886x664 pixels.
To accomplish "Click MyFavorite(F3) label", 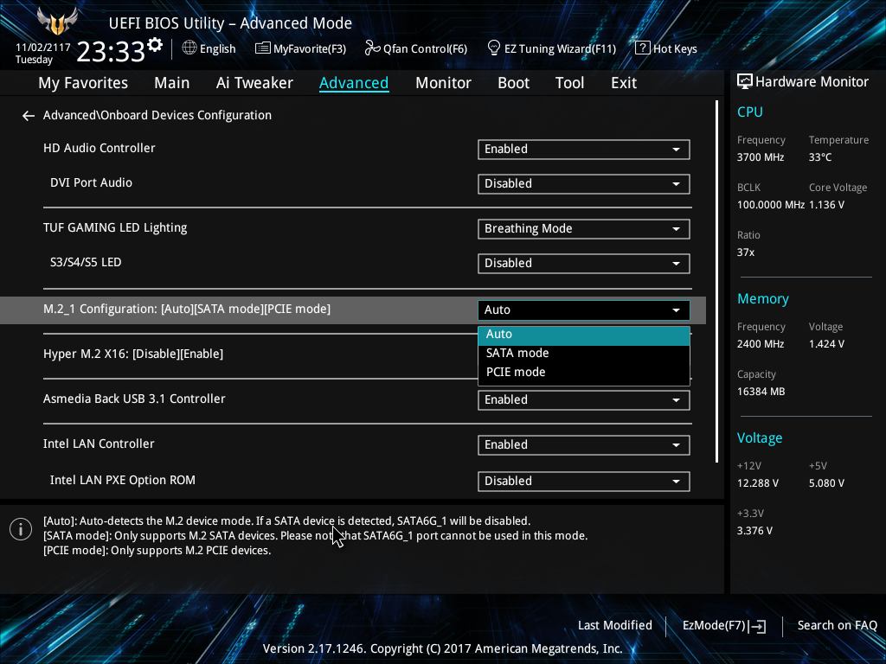I will (x=310, y=49).
